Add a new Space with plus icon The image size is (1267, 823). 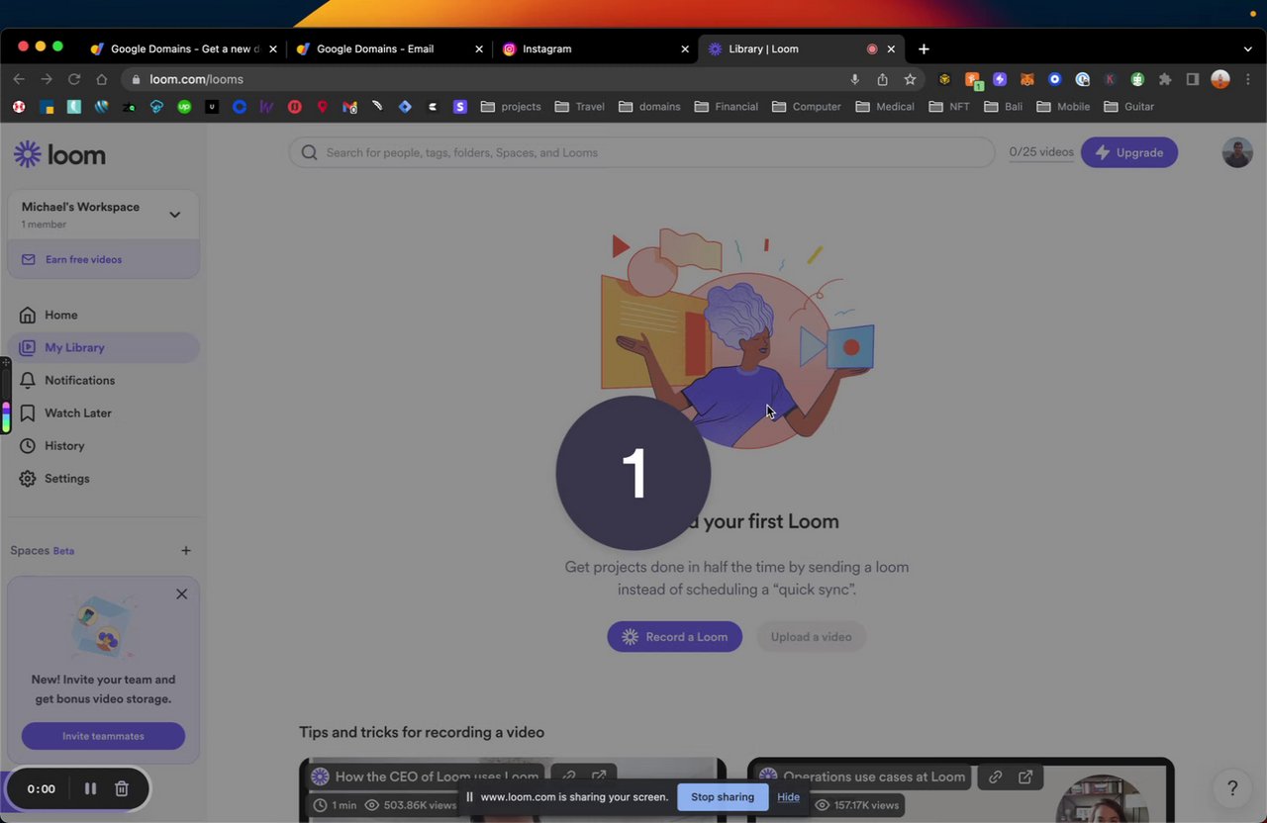(185, 550)
